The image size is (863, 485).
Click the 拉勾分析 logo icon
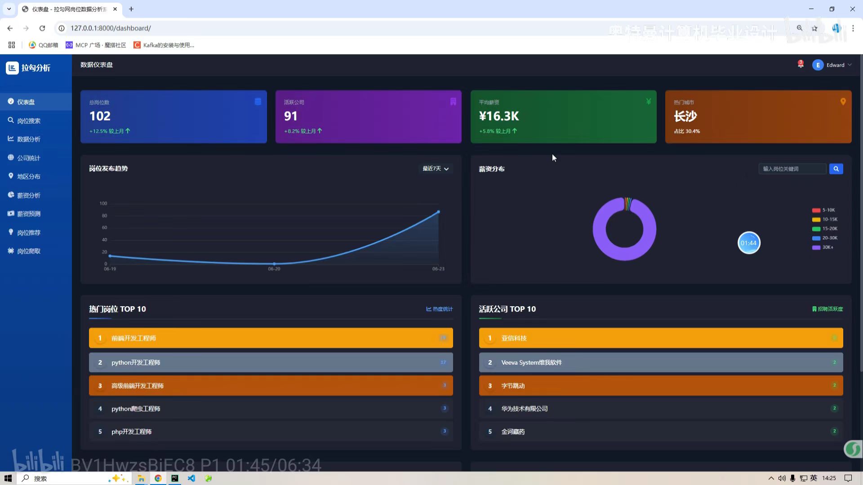coord(12,68)
